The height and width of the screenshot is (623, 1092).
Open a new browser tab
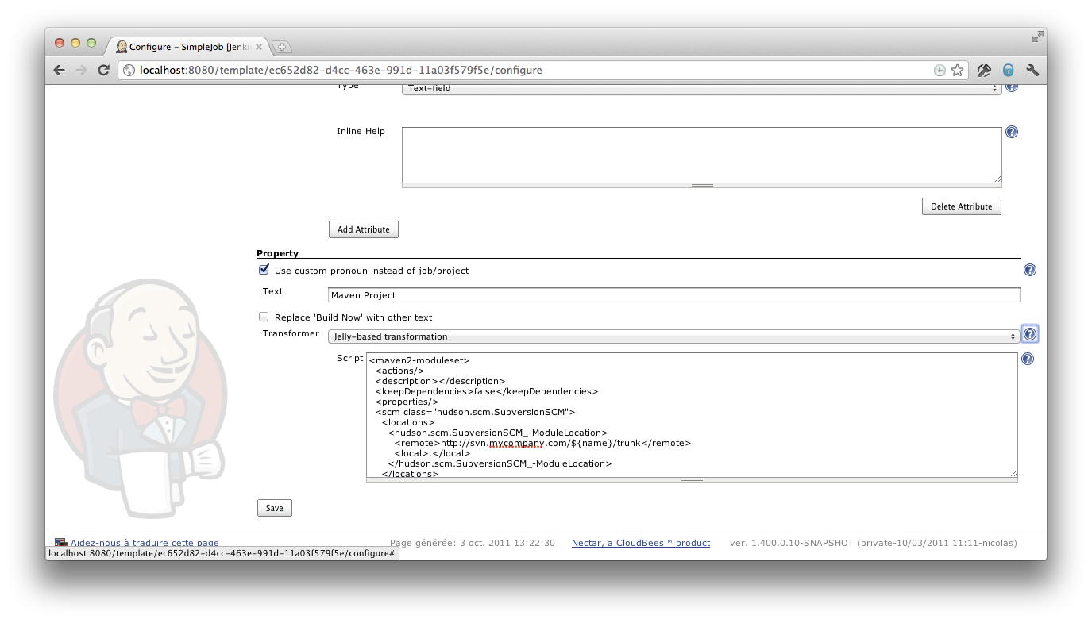[282, 46]
